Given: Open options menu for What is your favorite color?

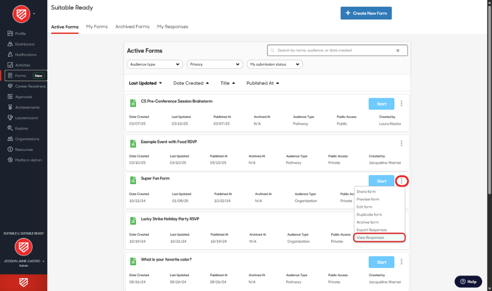Looking at the screenshot, I should click(x=401, y=262).
